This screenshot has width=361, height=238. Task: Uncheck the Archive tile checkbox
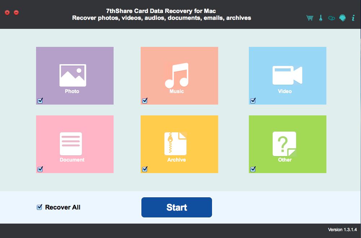tap(145, 169)
